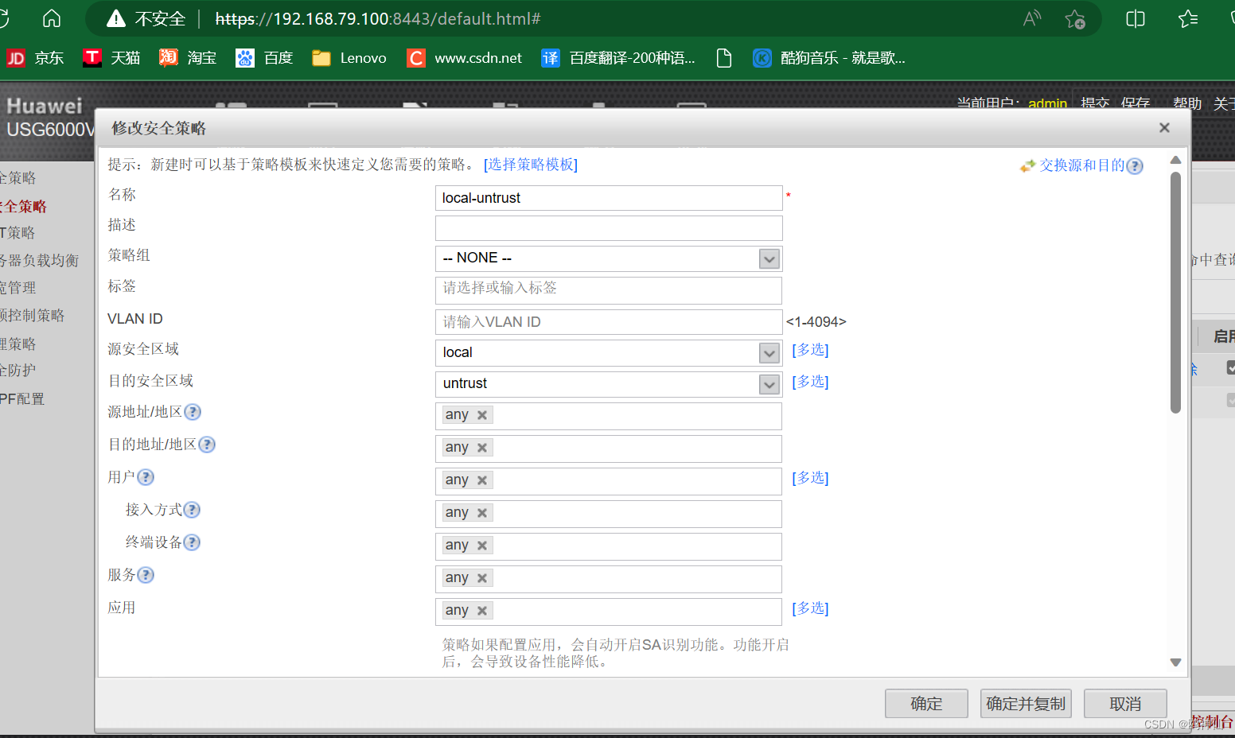Open the www.csdn.net bookmark

pos(465,58)
